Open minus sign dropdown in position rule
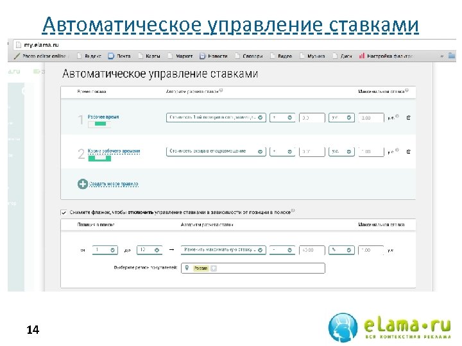Viewport: 462px width, 346px height. tap(282, 250)
